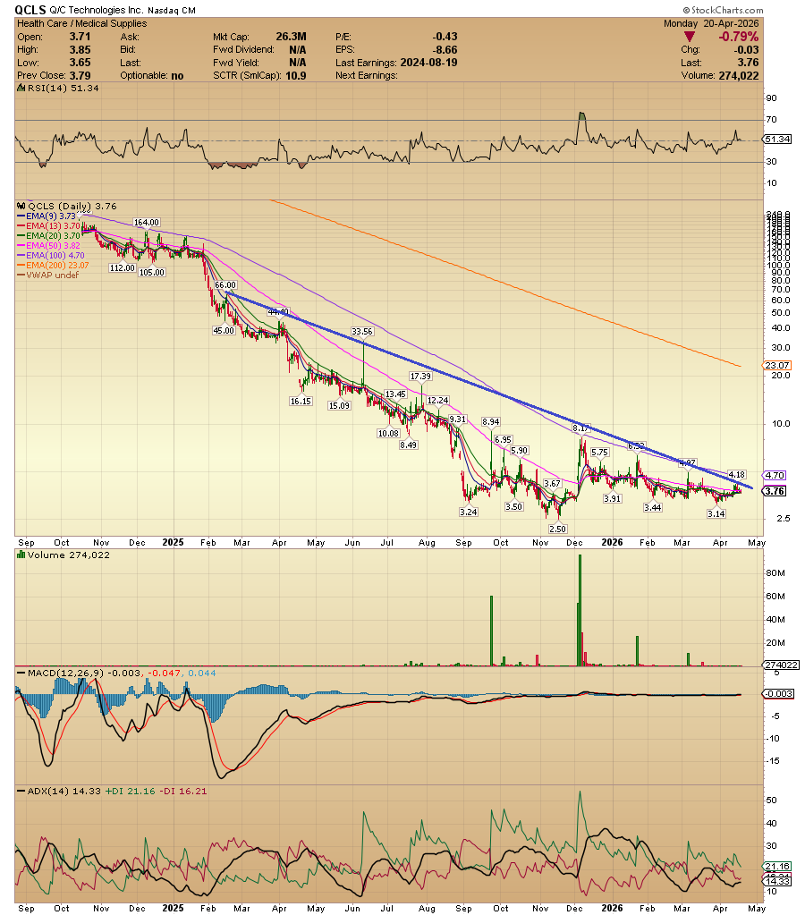Click the Open value 3.71
This screenshot has width=805, height=915.
(x=80, y=36)
